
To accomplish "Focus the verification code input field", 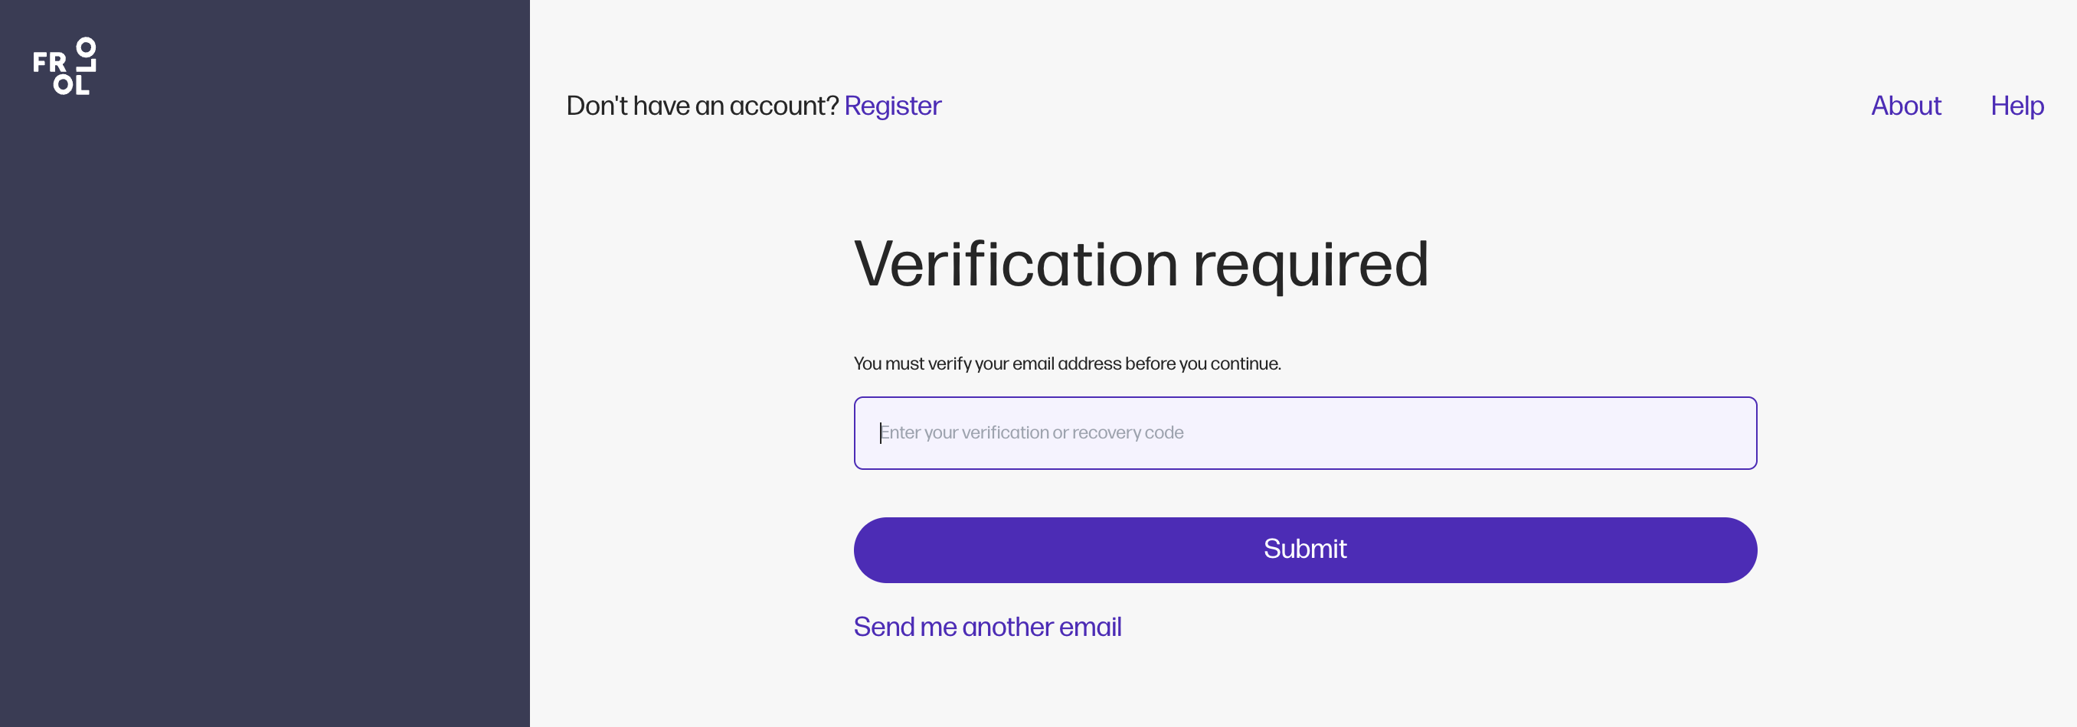I will [1304, 433].
